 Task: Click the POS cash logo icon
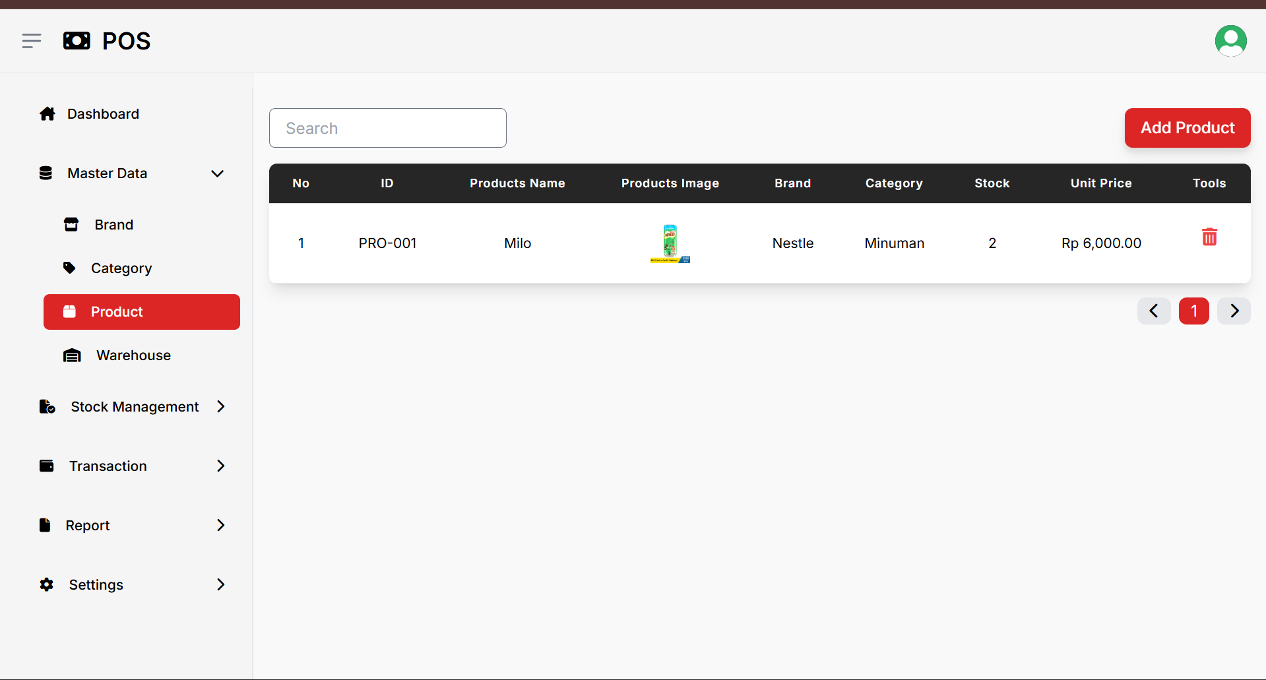77,41
